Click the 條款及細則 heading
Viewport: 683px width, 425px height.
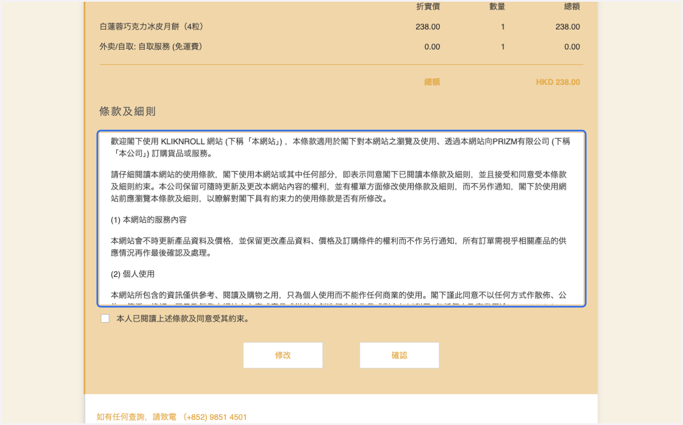click(x=127, y=111)
